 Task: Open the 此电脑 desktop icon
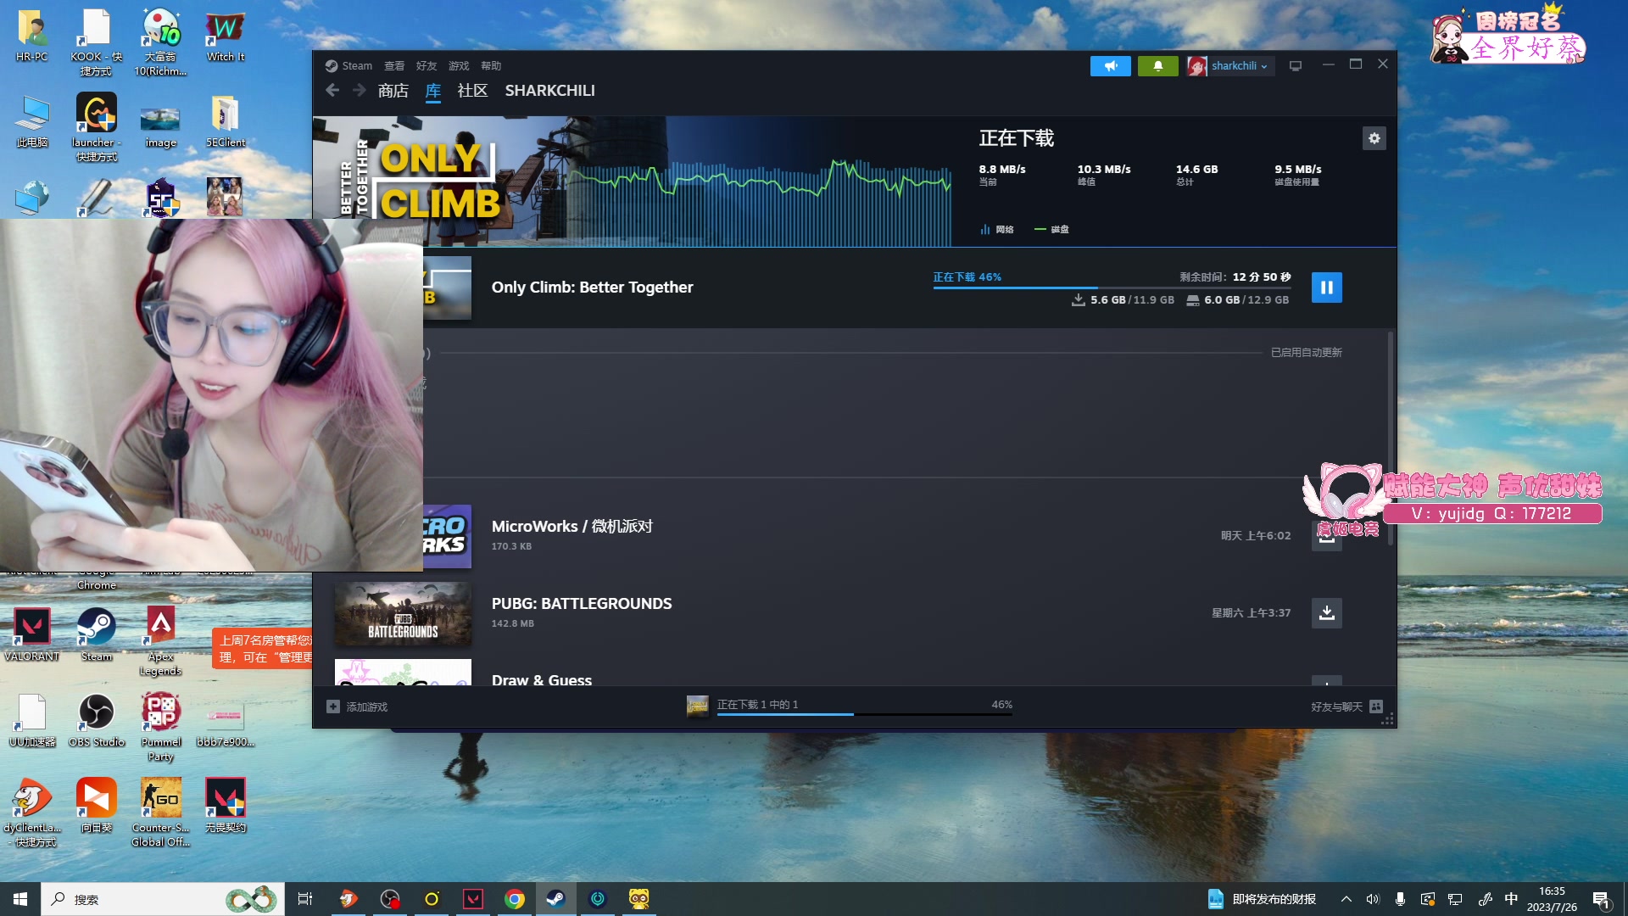pyautogui.click(x=32, y=121)
